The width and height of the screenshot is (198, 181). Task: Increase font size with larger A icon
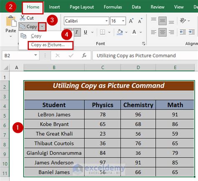pos(131,21)
